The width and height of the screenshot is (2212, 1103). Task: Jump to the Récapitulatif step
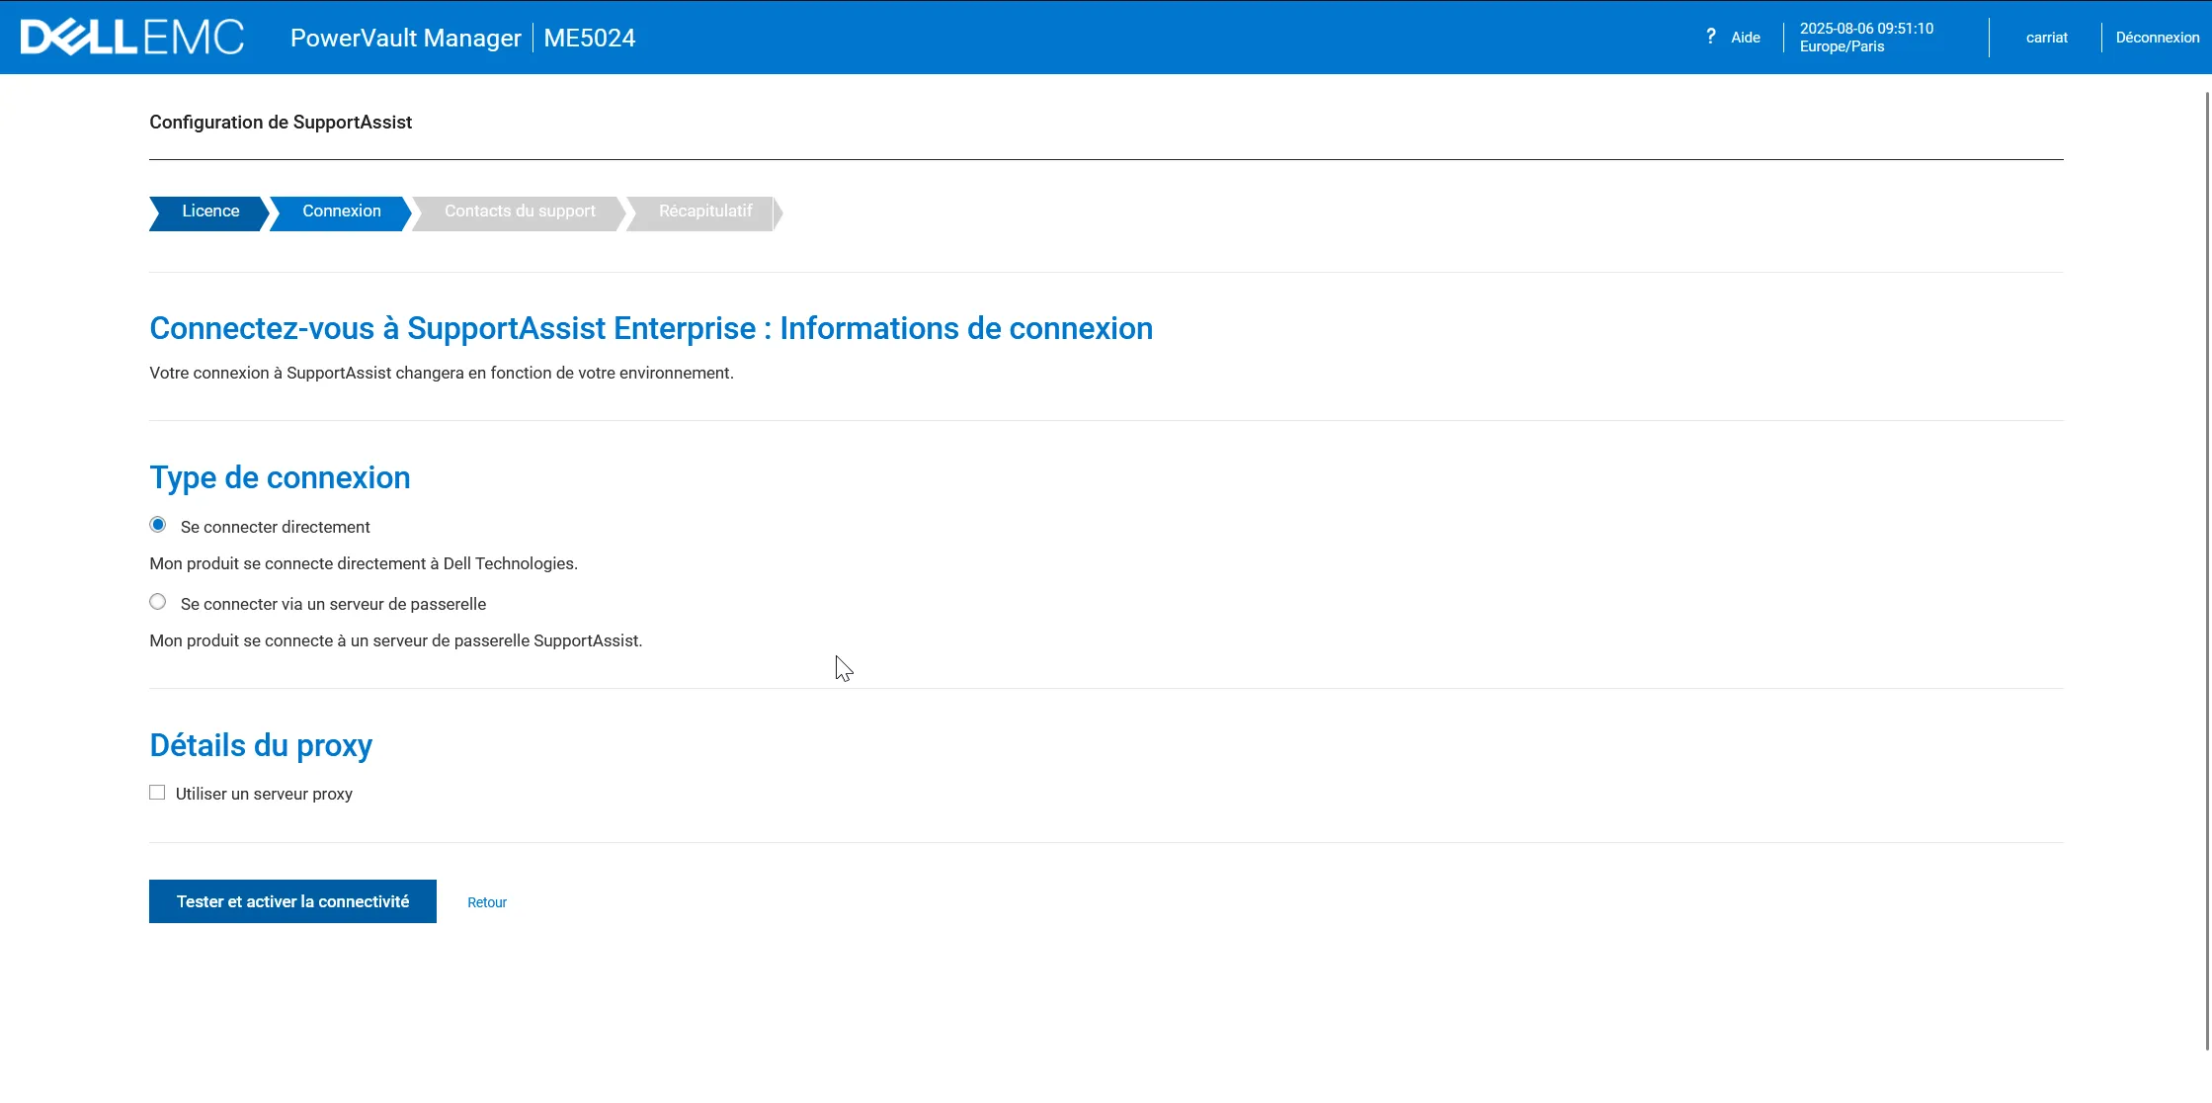[704, 212]
